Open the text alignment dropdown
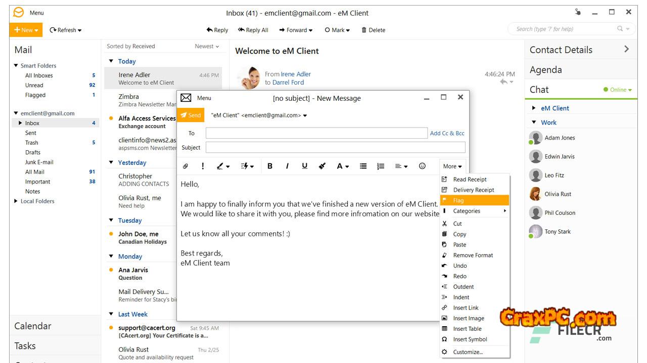647x363 pixels. [x=401, y=166]
